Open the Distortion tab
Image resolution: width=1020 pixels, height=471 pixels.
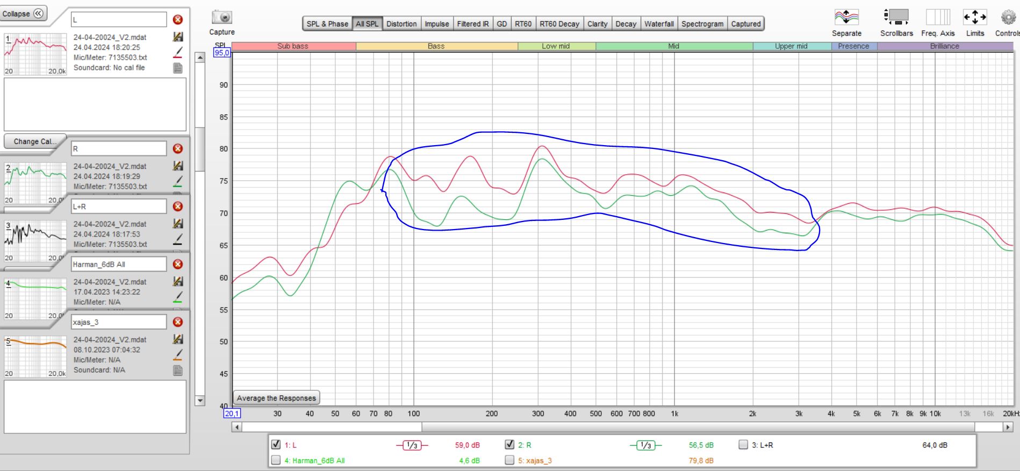[401, 24]
